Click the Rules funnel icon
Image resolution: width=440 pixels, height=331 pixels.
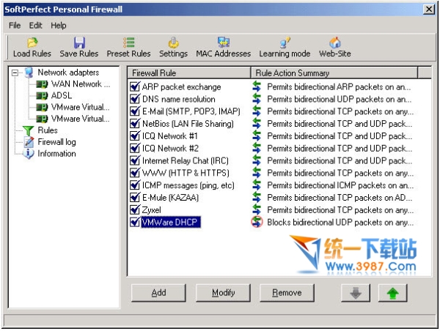[29, 130]
